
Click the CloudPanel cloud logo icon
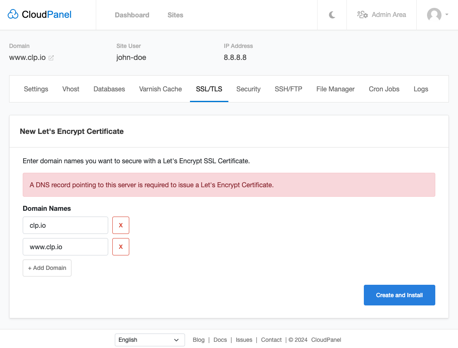click(13, 14)
